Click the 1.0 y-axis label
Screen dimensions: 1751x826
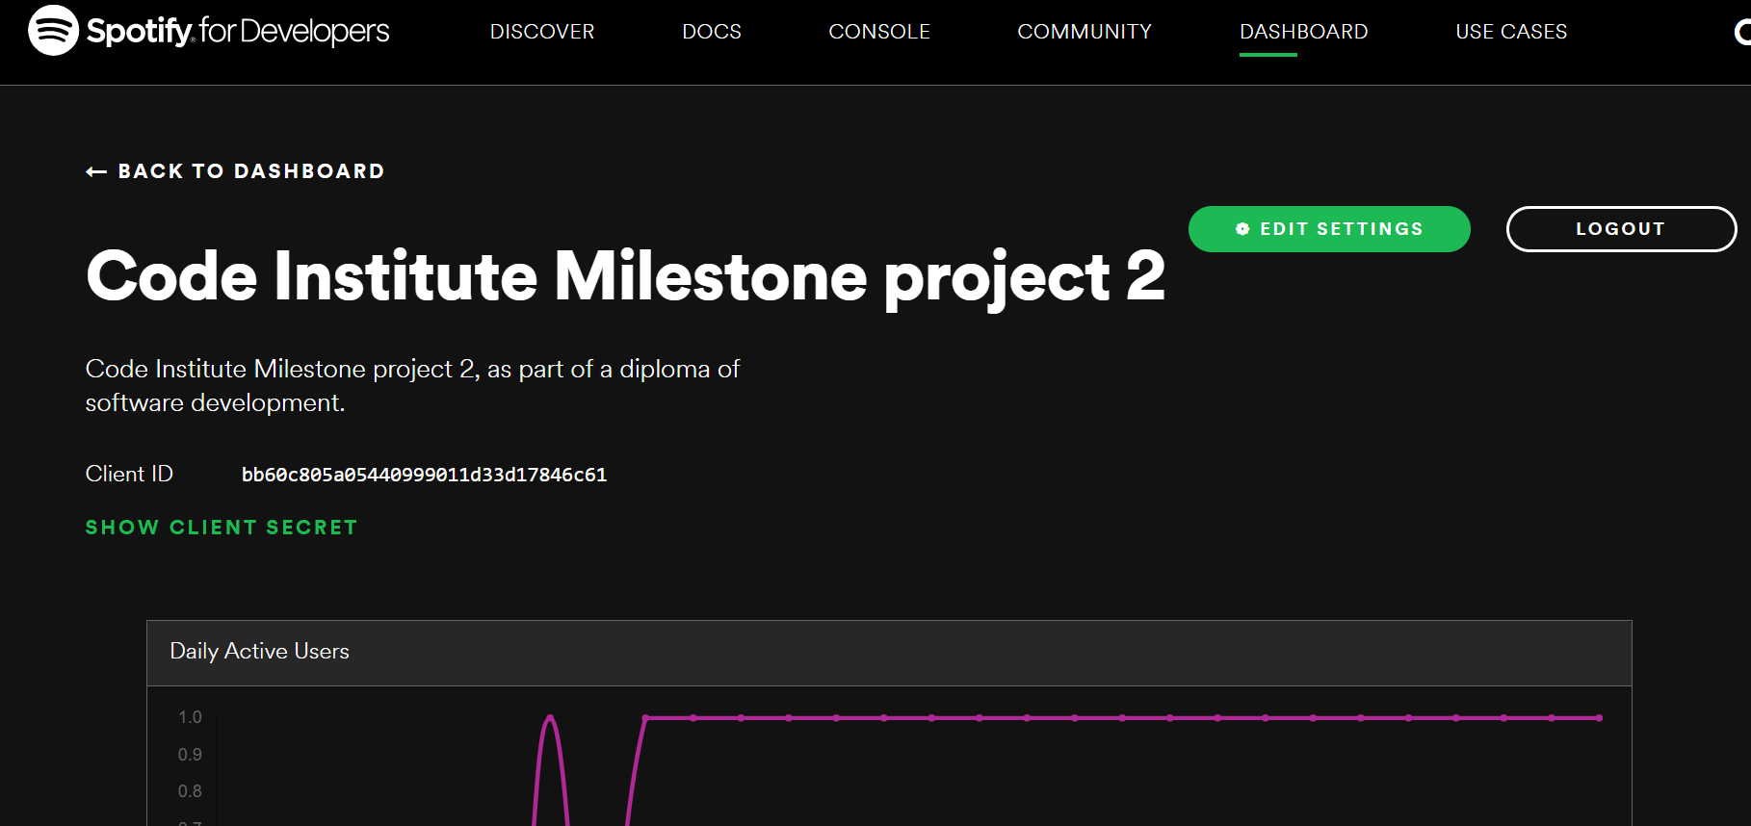point(190,717)
